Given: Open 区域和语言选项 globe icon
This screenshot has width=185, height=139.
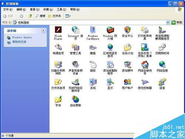Looking at the screenshot, I should point(110,47).
